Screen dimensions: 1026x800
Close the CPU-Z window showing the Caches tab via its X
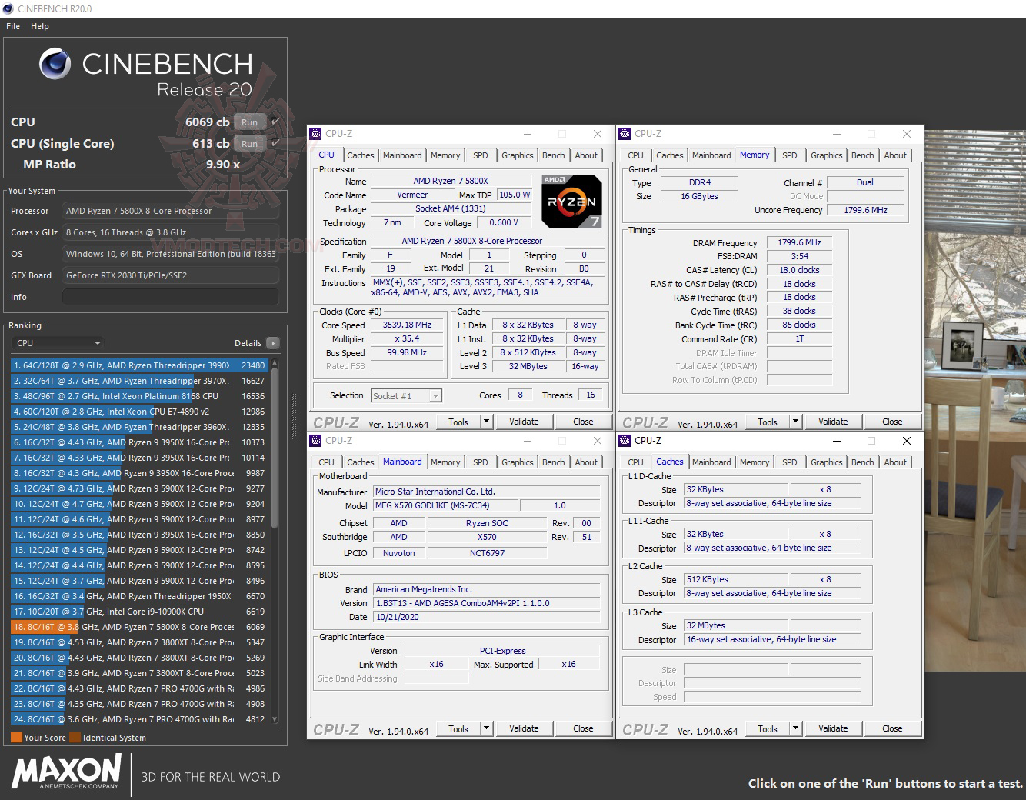click(x=906, y=441)
